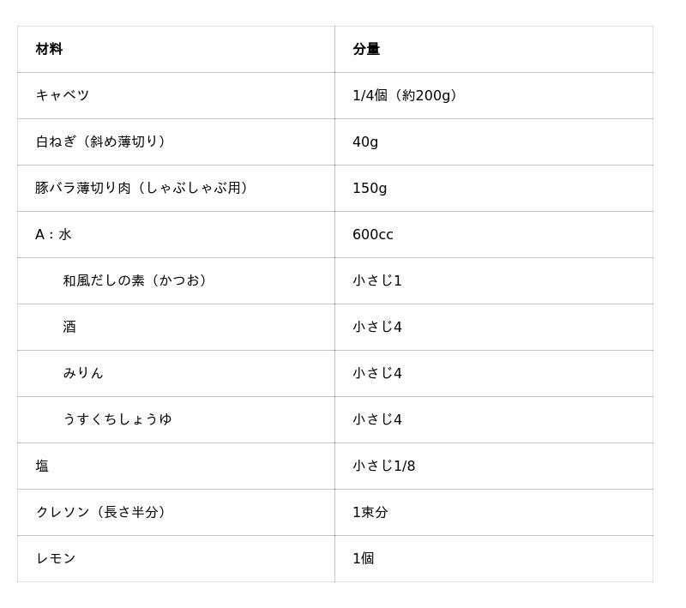The height and width of the screenshot is (608, 686).
Task: Select the うすくちしょうゆ ingredient cell
Action: click(x=117, y=420)
